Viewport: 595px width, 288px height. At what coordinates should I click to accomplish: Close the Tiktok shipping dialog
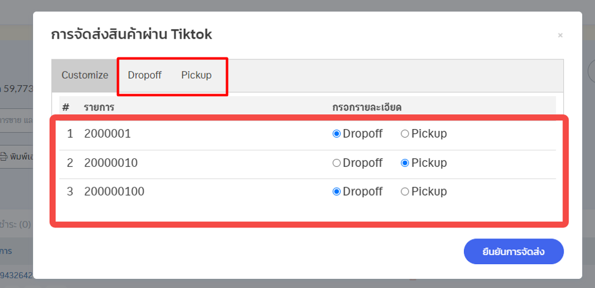560,35
